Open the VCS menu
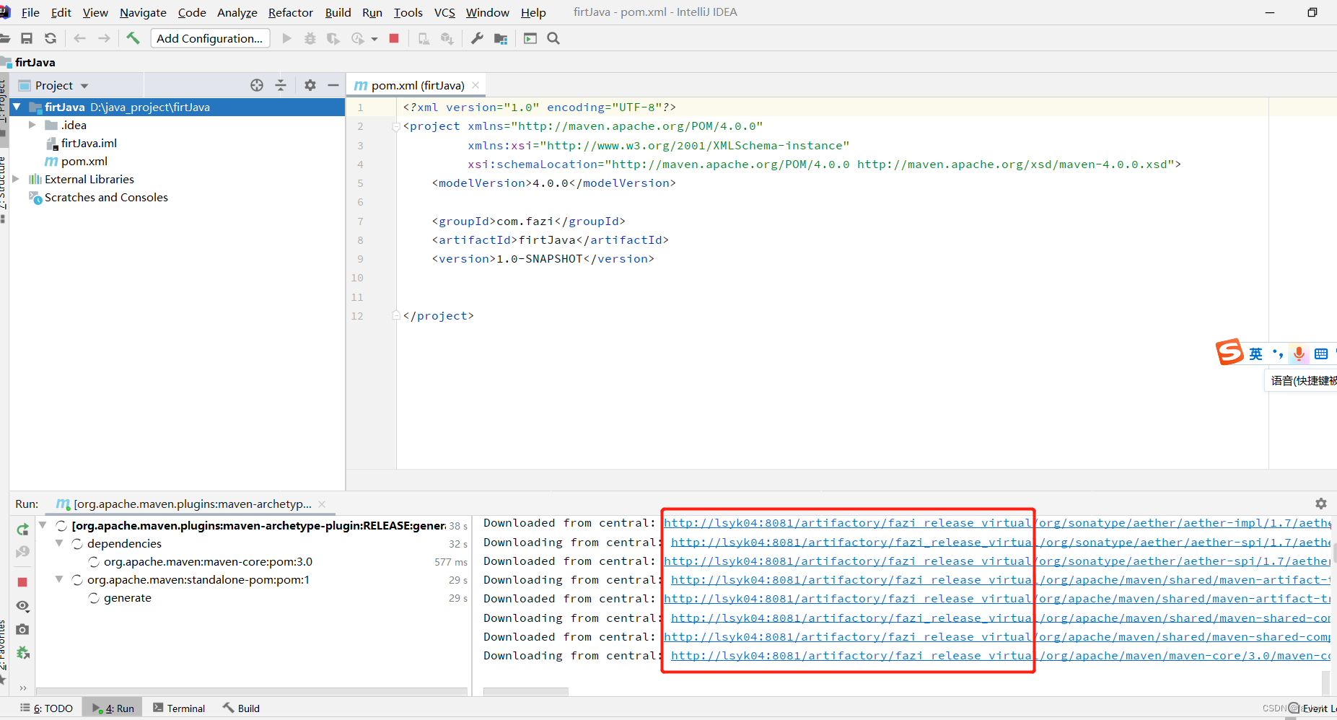1337x720 pixels. [444, 12]
